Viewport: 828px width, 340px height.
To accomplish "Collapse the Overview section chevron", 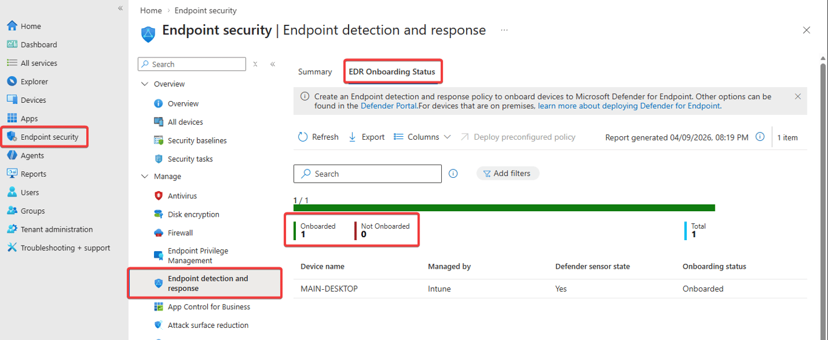I will pyautogui.click(x=144, y=84).
